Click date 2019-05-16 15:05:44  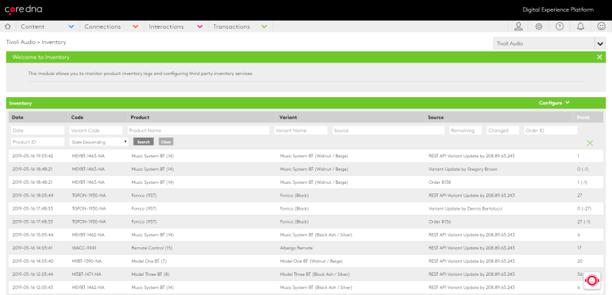pyautogui.click(x=33, y=235)
